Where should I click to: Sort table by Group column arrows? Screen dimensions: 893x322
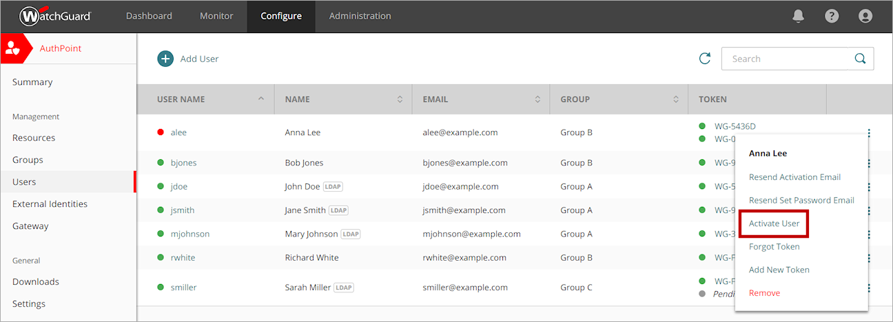pos(675,99)
